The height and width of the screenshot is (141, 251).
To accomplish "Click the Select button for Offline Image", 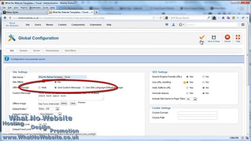I will (x=64, y=103).
